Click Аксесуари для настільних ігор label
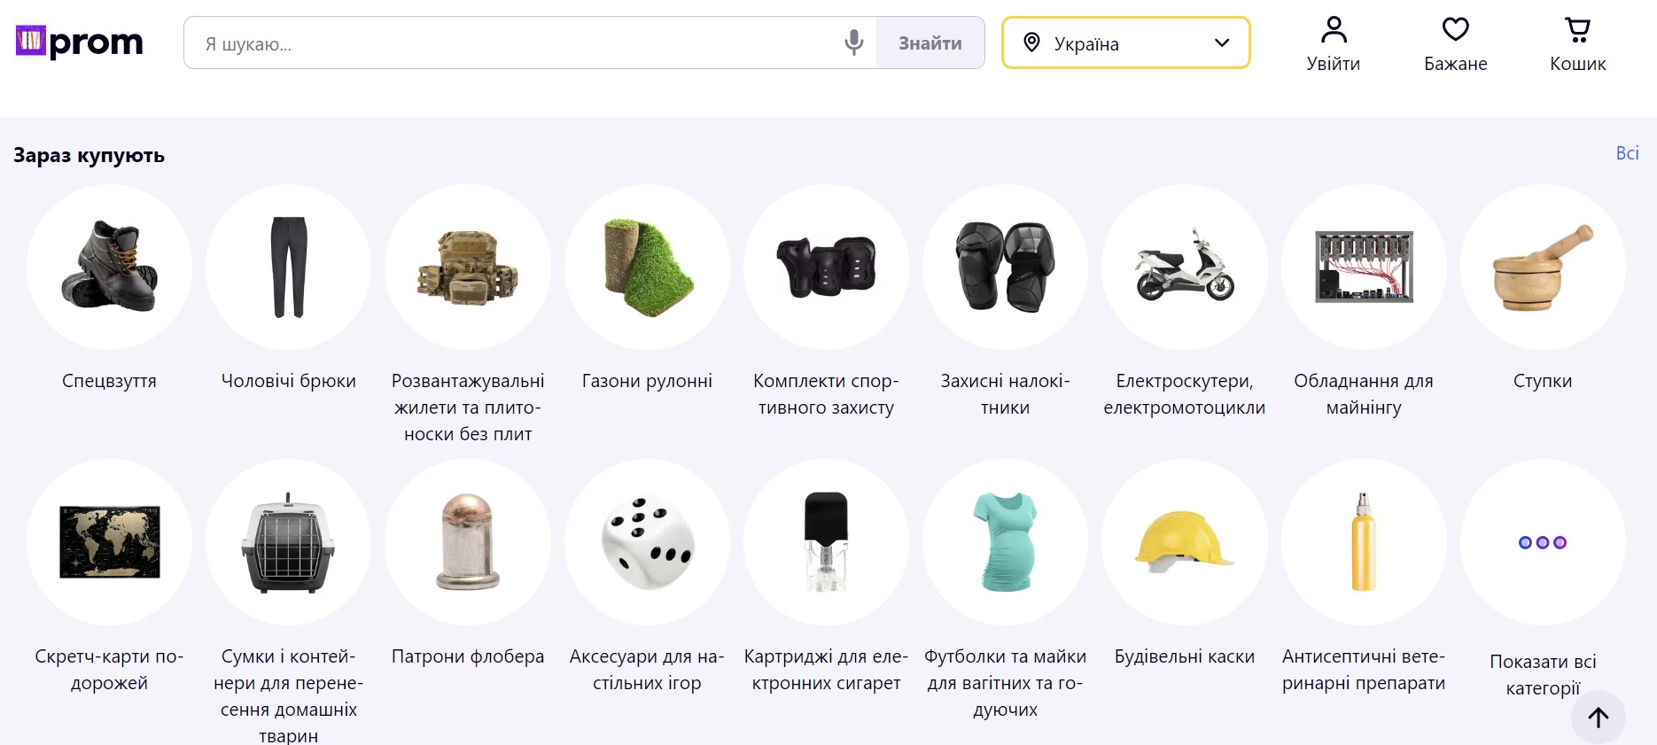Viewport: 1657px width, 745px height. point(647,670)
